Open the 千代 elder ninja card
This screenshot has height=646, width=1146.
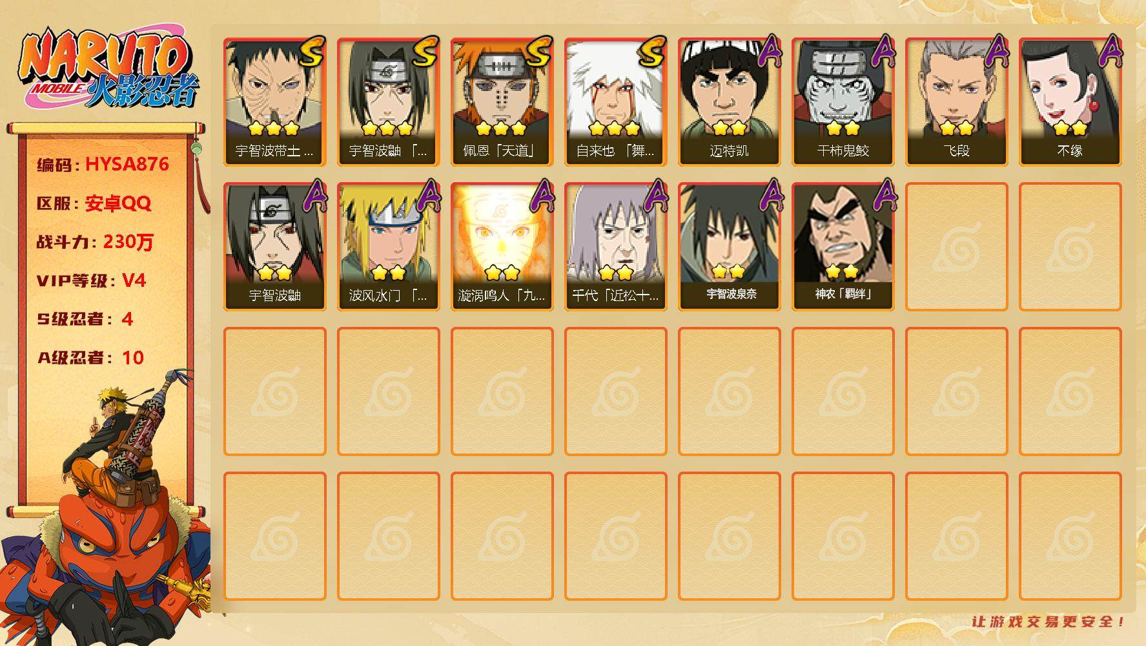tap(615, 247)
